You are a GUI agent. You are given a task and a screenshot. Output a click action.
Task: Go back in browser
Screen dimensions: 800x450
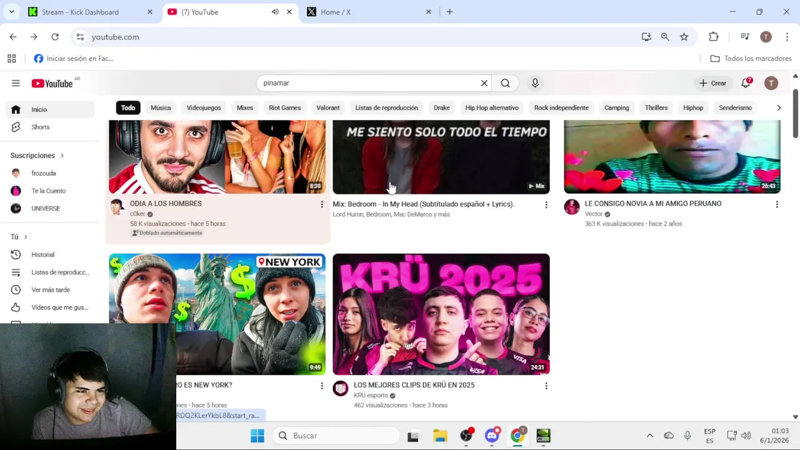point(12,37)
